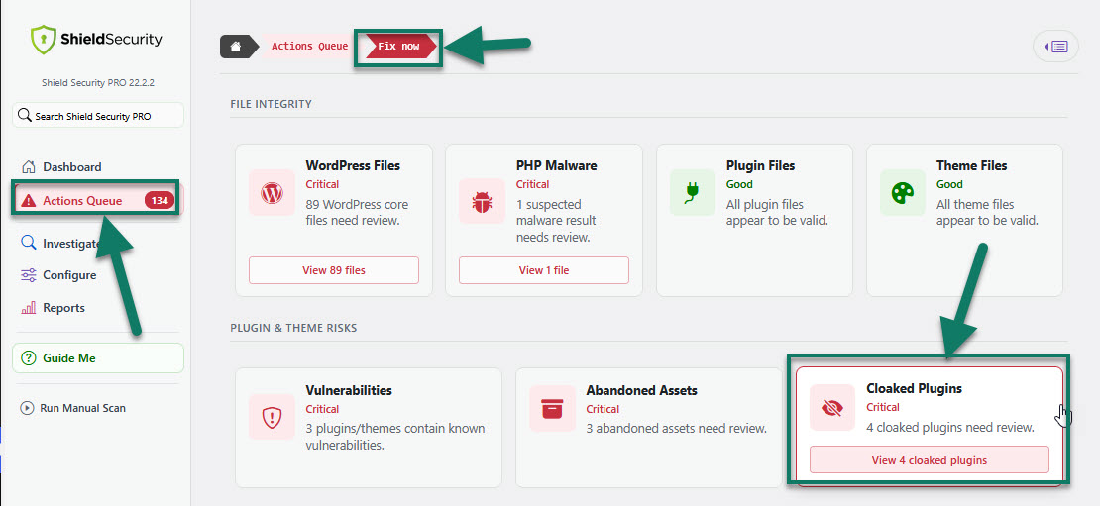Viewport: 1100px width, 506px height.
Task: Click the PHP Malware bug icon
Action: pos(482,201)
